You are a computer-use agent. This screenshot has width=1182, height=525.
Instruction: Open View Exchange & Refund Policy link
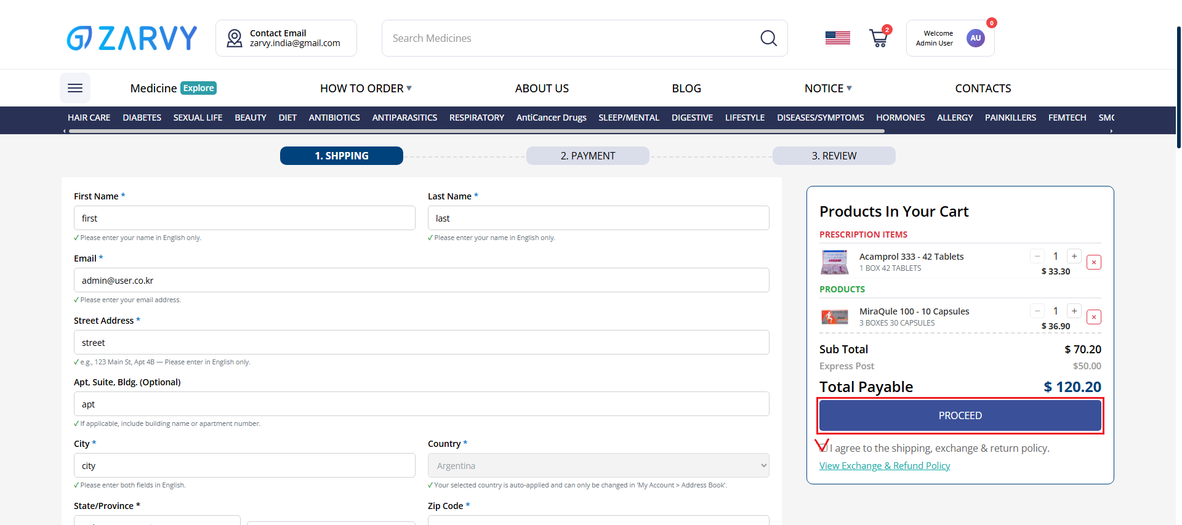coord(885,465)
